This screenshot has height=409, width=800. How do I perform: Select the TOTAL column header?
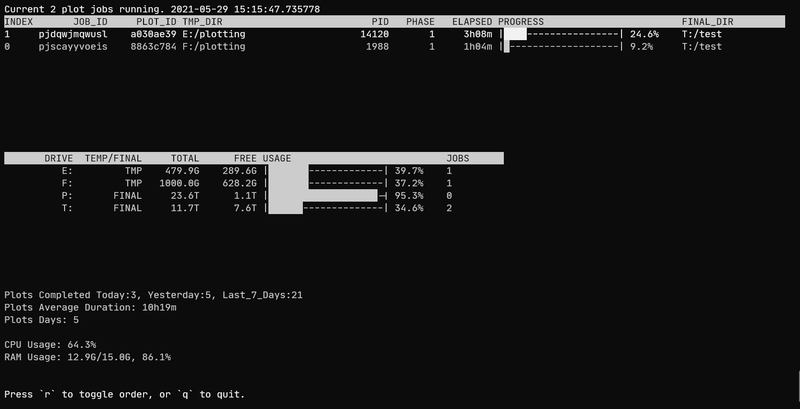coord(185,158)
